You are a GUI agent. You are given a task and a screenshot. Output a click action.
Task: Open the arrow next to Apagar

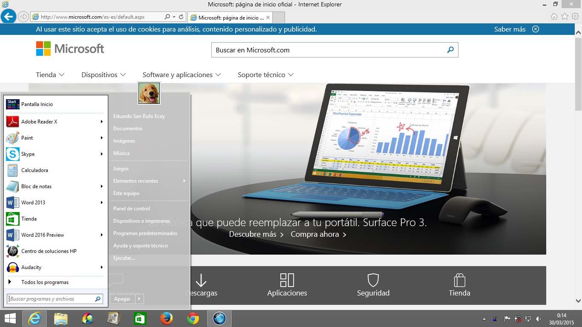(x=139, y=299)
